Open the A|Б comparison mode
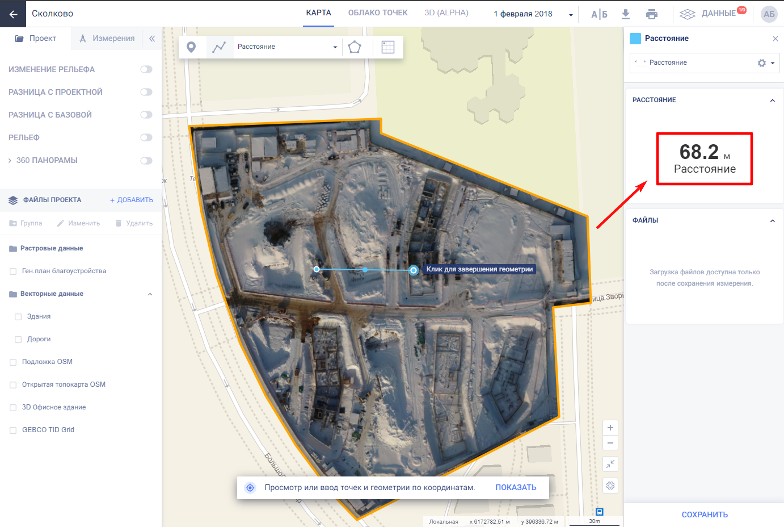 (599, 14)
